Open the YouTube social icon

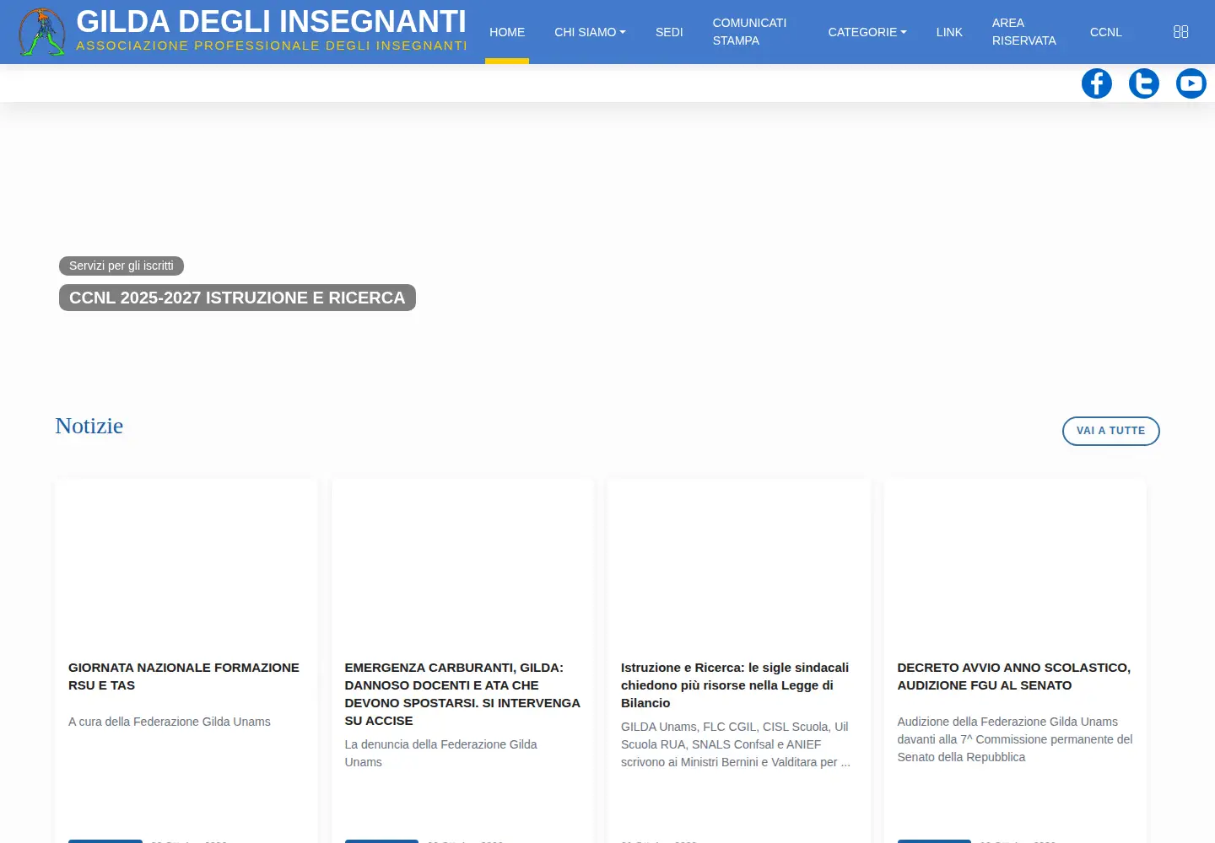pos(1191,83)
